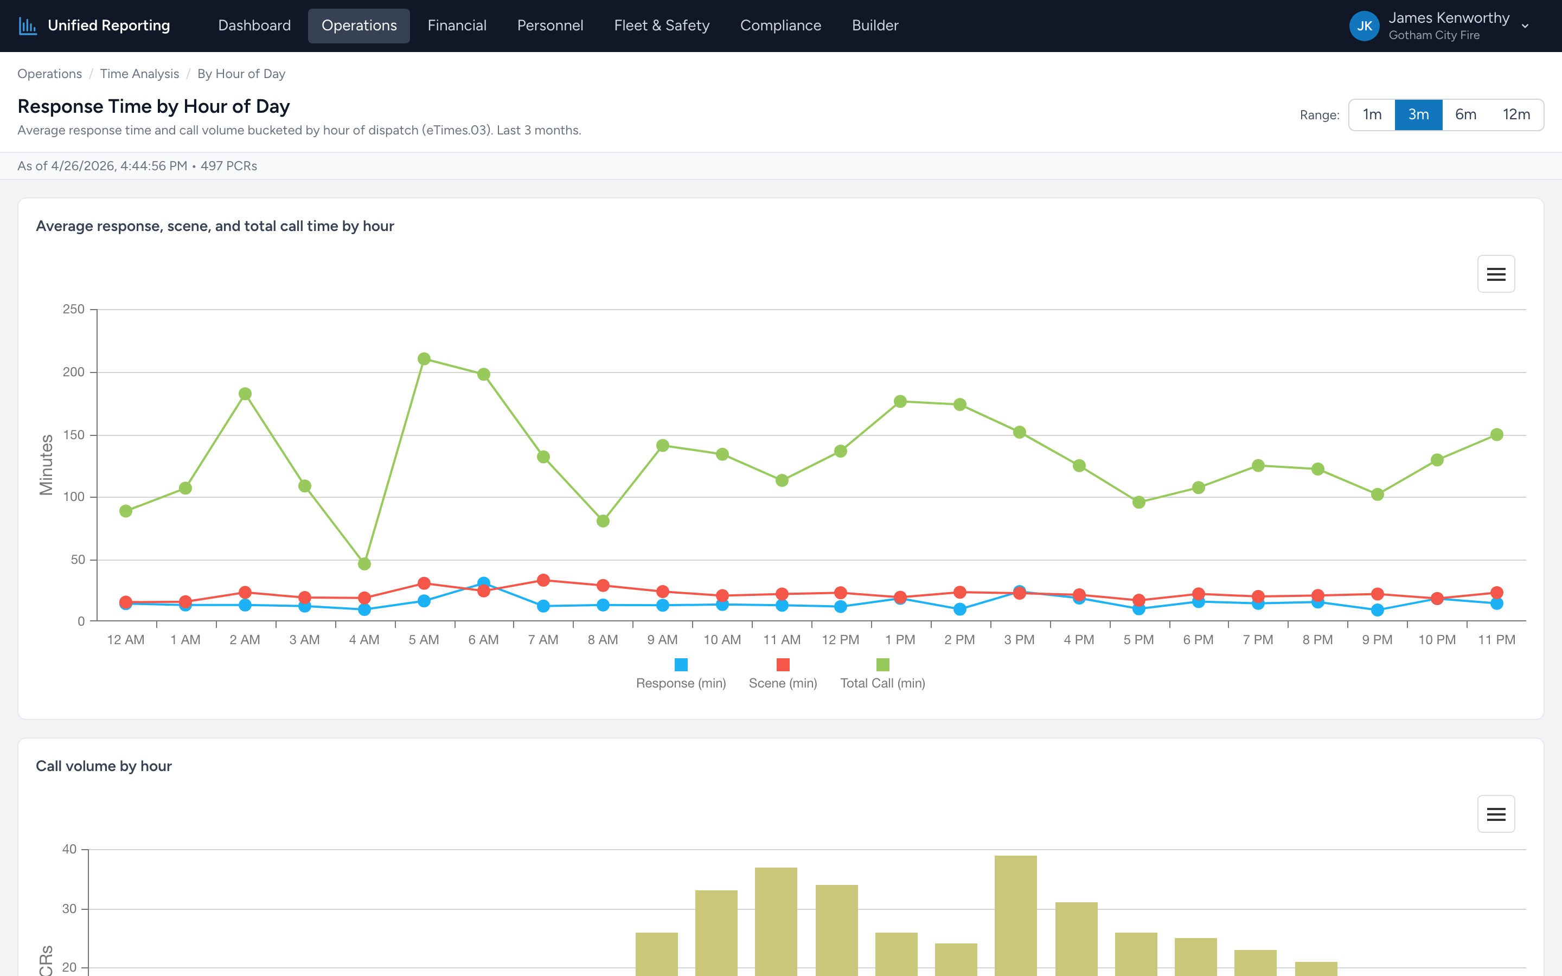1562x976 pixels.
Task: Click the 7 AM red Scene data point
Action: (x=543, y=580)
